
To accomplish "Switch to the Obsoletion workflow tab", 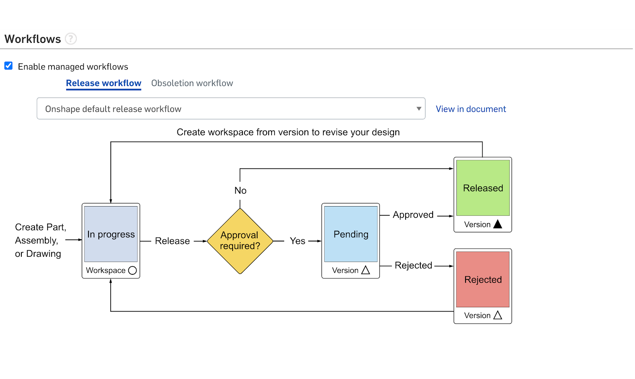I will coord(192,83).
